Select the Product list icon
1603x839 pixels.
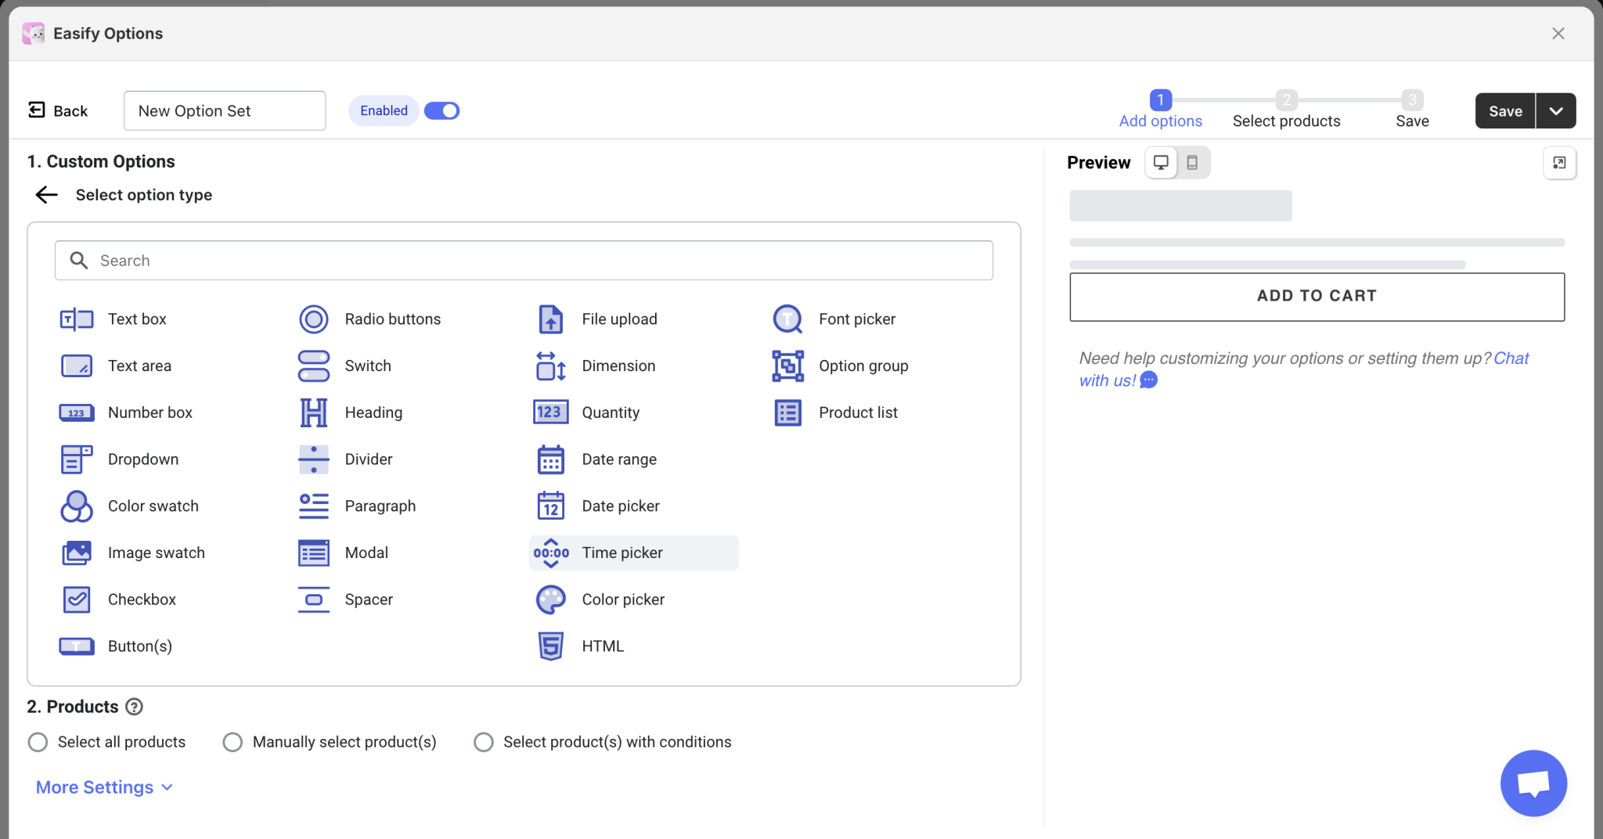point(787,412)
